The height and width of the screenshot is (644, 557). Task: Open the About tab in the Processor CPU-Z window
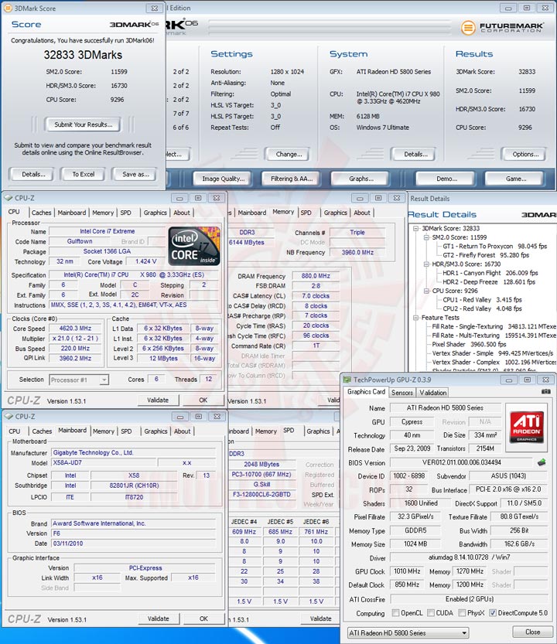[182, 213]
